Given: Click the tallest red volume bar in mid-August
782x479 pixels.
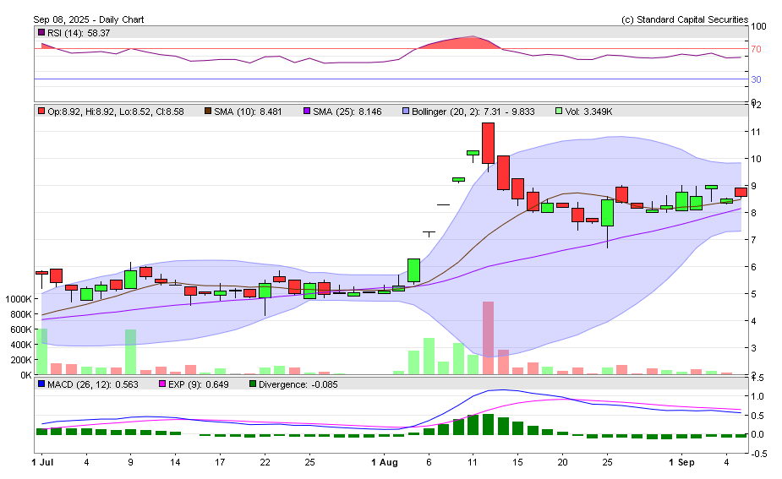Looking at the screenshot, I should (488, 338).
